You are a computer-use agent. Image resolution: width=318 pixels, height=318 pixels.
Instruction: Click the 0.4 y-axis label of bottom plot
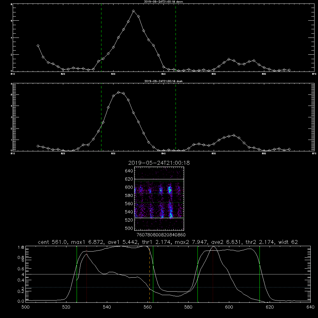click(x=21, y=280)
